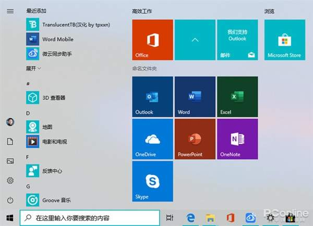313x226 pixels.
Task: Open the Weiyun cloud icon on the taskbar
Action: (x=250, y=218)
